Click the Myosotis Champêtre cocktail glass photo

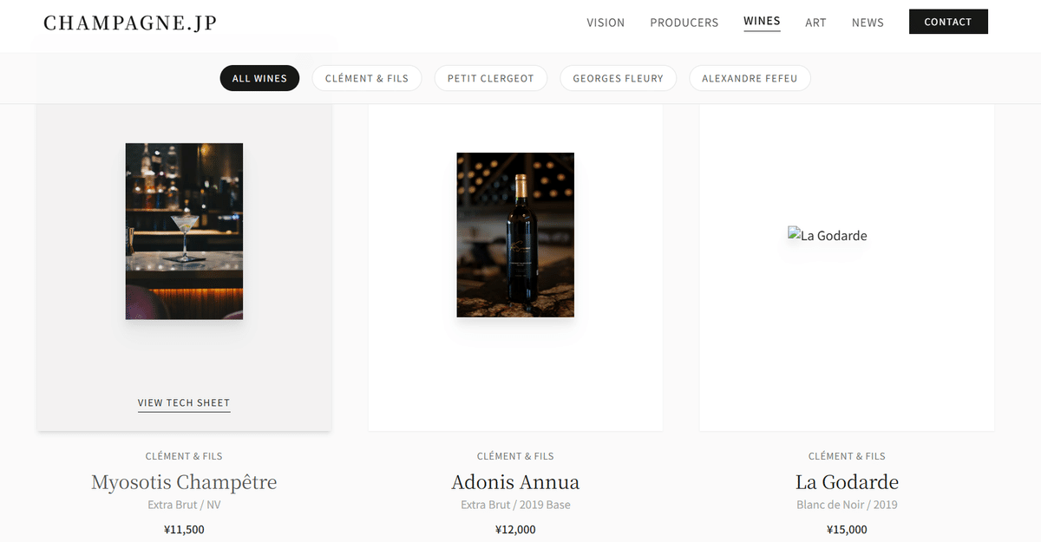[x=184, y=232]
